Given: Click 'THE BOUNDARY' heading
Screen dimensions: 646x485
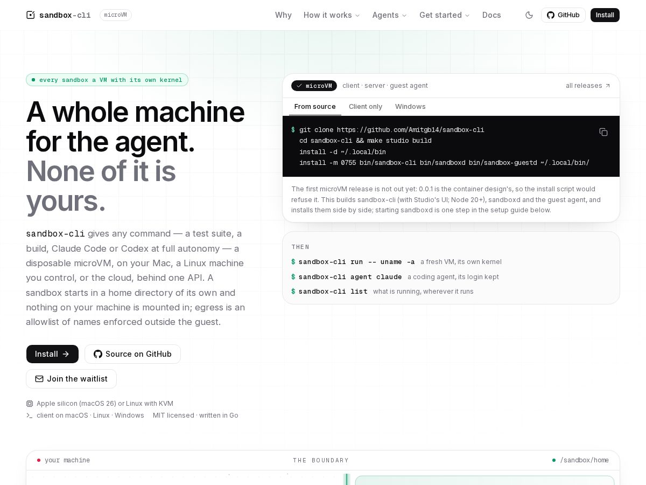Looking at the screenshot, I should click(321, 460).
